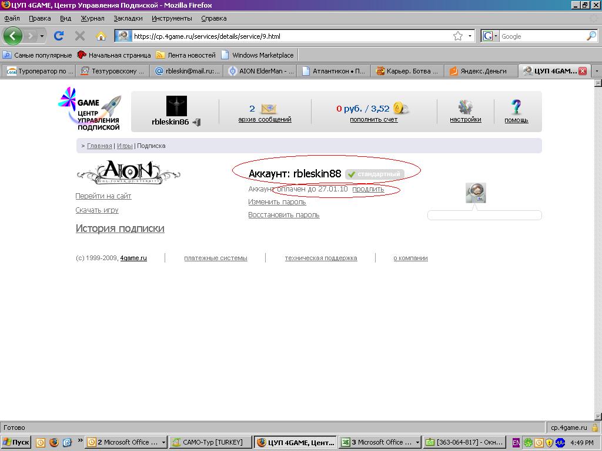Open the list all tabs dropdown
This screenshot has width=602, height=451.
pyautogui.click(x=597, y=71)
